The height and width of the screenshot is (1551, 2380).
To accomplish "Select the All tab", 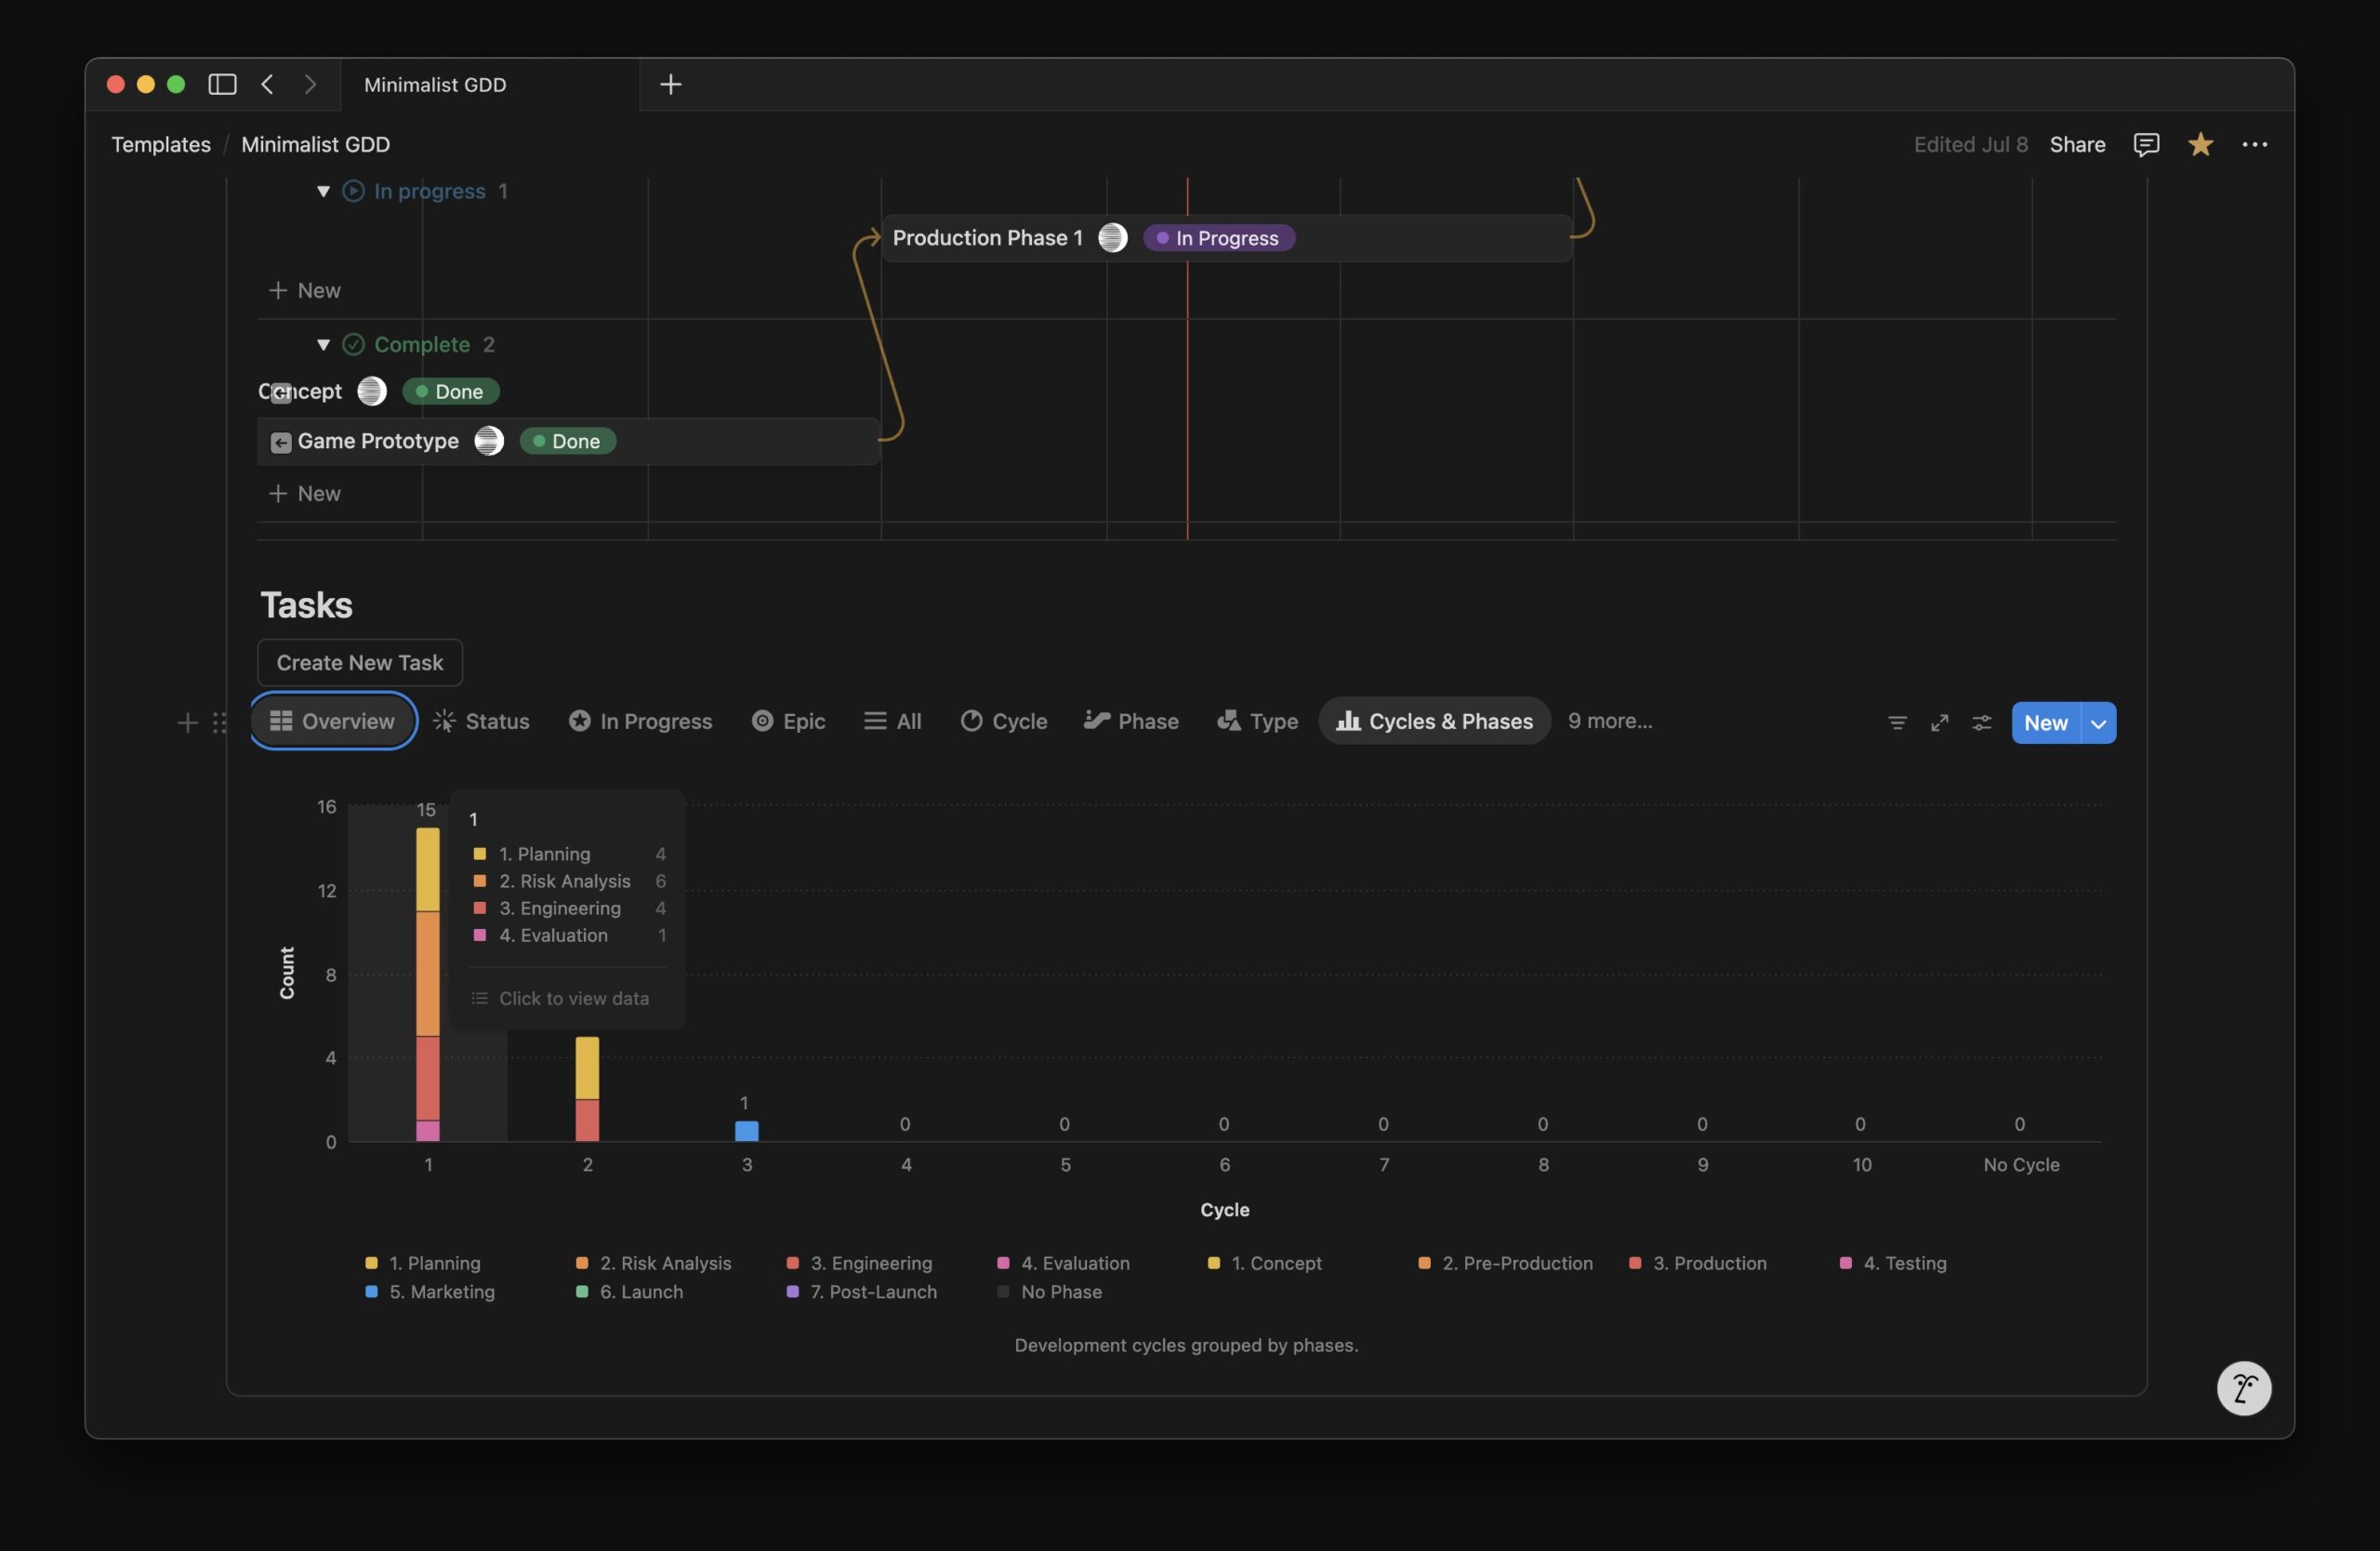I will (x=893, y=721).
